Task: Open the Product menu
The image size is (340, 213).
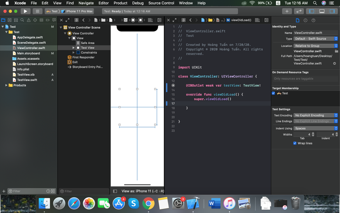Action: pos(120,3)
